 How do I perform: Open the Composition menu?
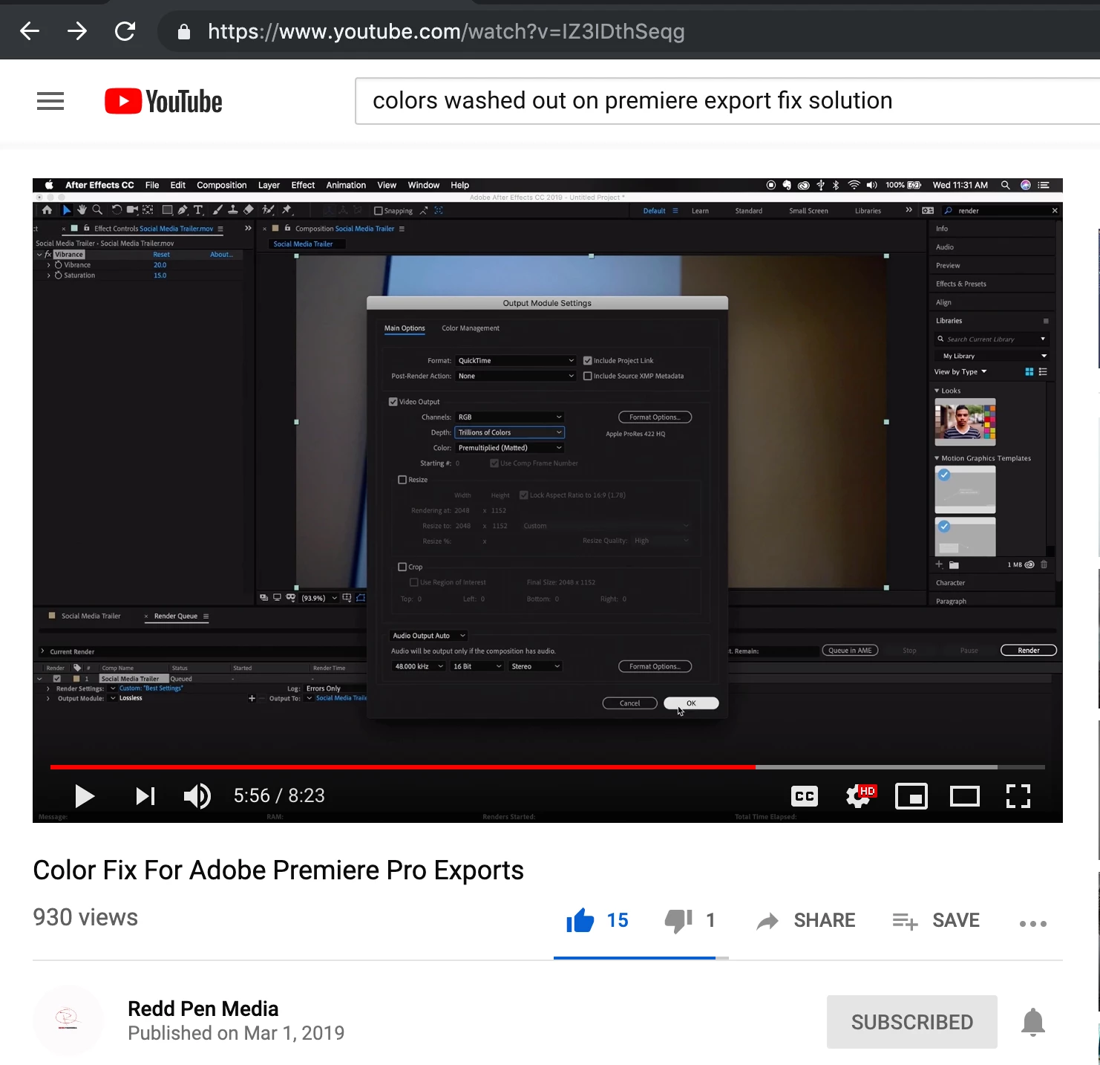(x=221, y=186)
